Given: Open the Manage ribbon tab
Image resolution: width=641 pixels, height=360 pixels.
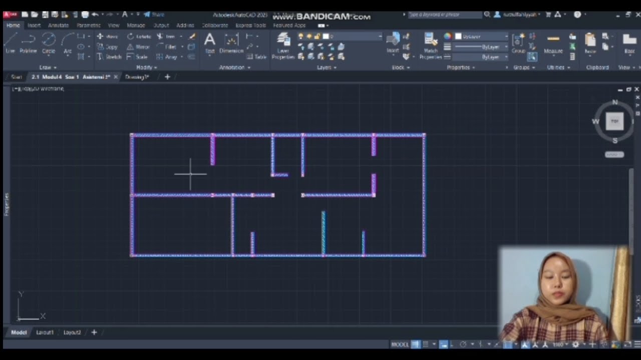Looking at the screenshot, I should click(136, 25).
